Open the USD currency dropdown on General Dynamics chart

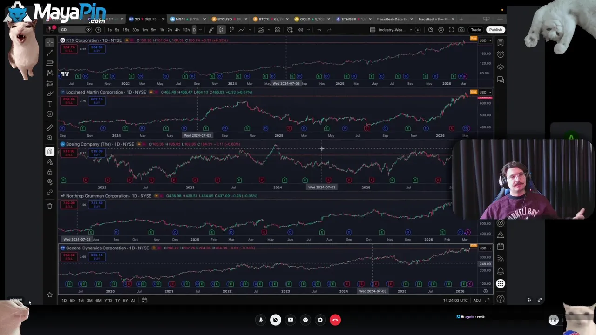pos(486,248)
